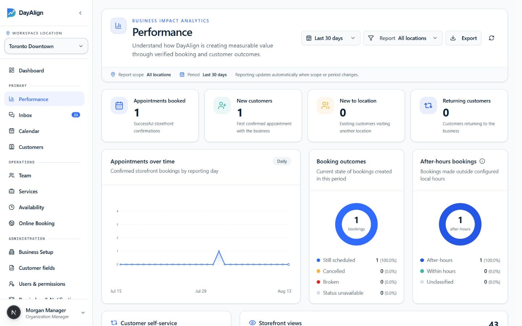Viewport: 522px width, 326px height.
Task: Click the Calendar sidebar icon
Action: click(12, 131)
